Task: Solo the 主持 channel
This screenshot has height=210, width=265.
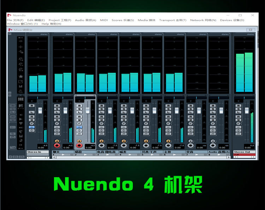Action: [x=168, y=109]
